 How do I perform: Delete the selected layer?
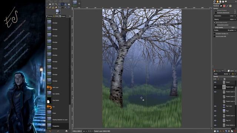[235, 131]
